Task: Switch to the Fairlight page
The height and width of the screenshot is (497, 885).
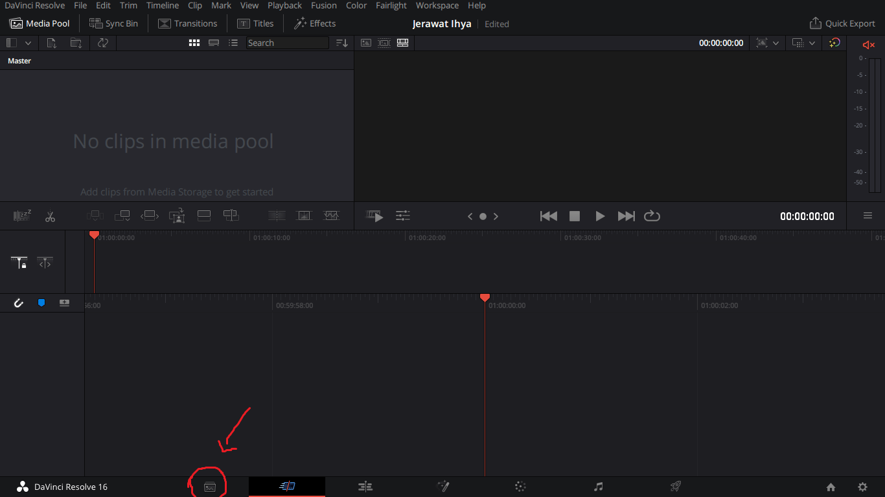Action: click(x=599, y=487)
